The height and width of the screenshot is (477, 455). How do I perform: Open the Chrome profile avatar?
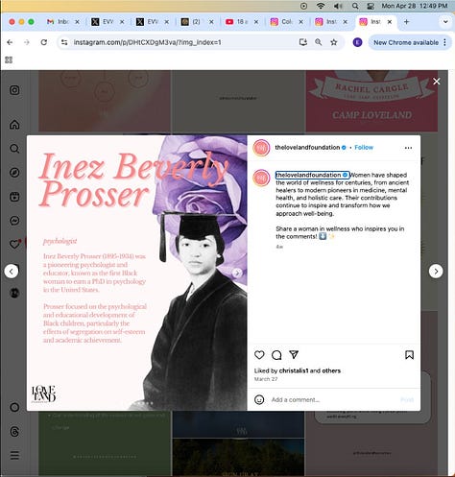pyautogui.click(x=357, y=42)
